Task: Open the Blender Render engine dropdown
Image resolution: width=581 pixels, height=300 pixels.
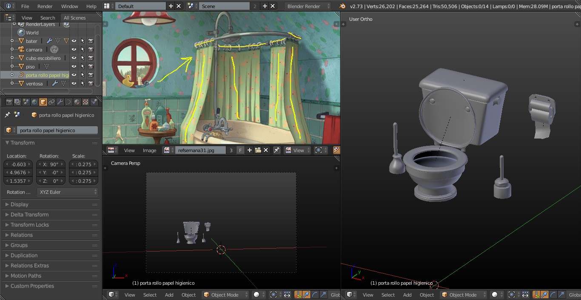Action: pos(308,6)
